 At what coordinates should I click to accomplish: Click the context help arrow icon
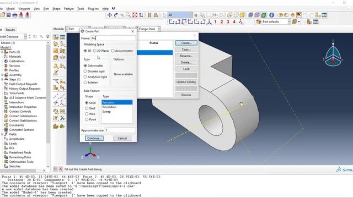[114, 9]
